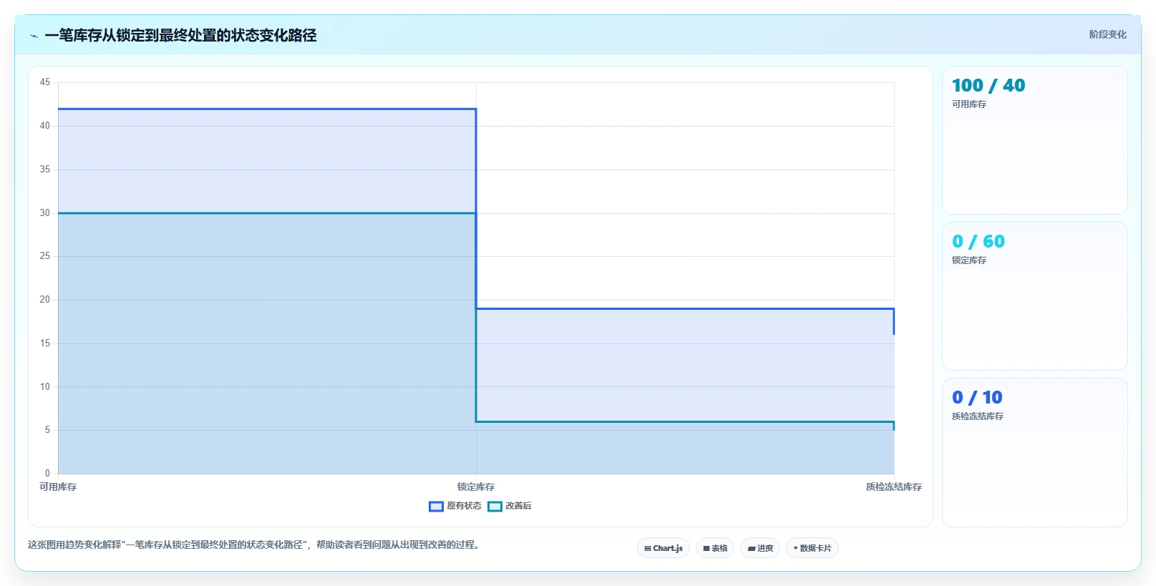Select the title 一笔库存从锁定到最终处置的状态变化路径

coord(180,35)
